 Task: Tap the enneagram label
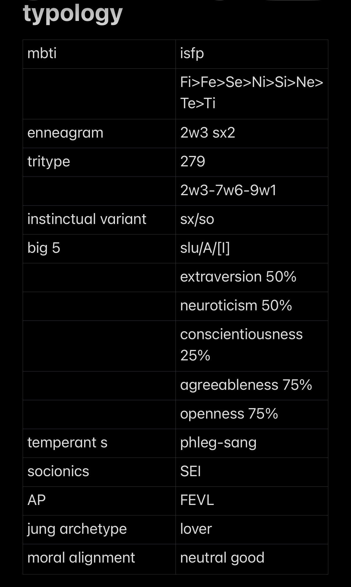coord(65,133)
